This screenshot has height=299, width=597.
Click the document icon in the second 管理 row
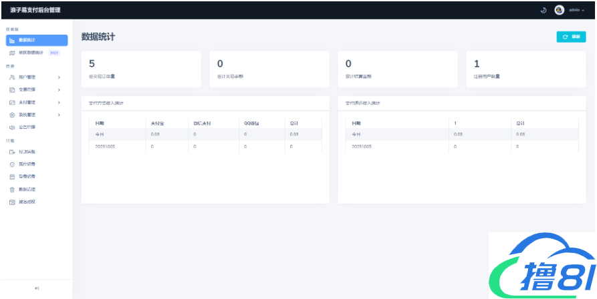(x=12, y=89)
